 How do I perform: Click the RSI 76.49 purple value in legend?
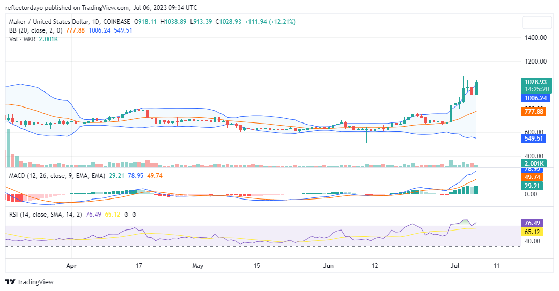(93, 215)
